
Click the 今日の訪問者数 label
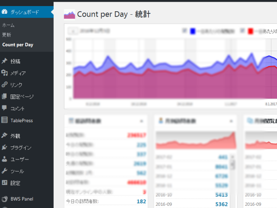click(82, 201)
